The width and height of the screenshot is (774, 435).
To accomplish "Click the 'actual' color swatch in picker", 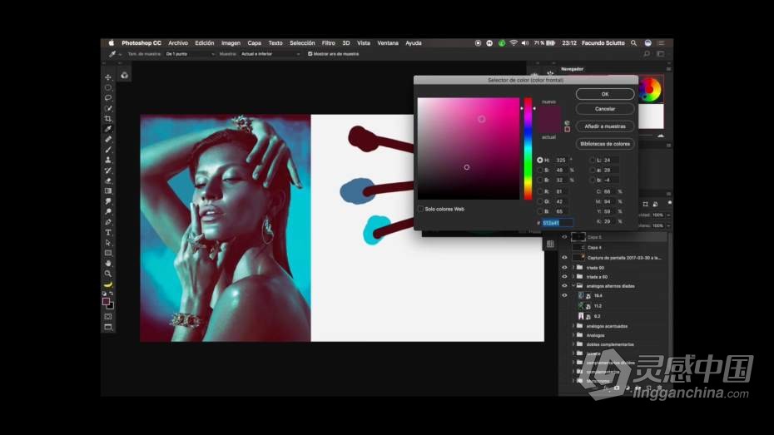I will coord(549,126).
